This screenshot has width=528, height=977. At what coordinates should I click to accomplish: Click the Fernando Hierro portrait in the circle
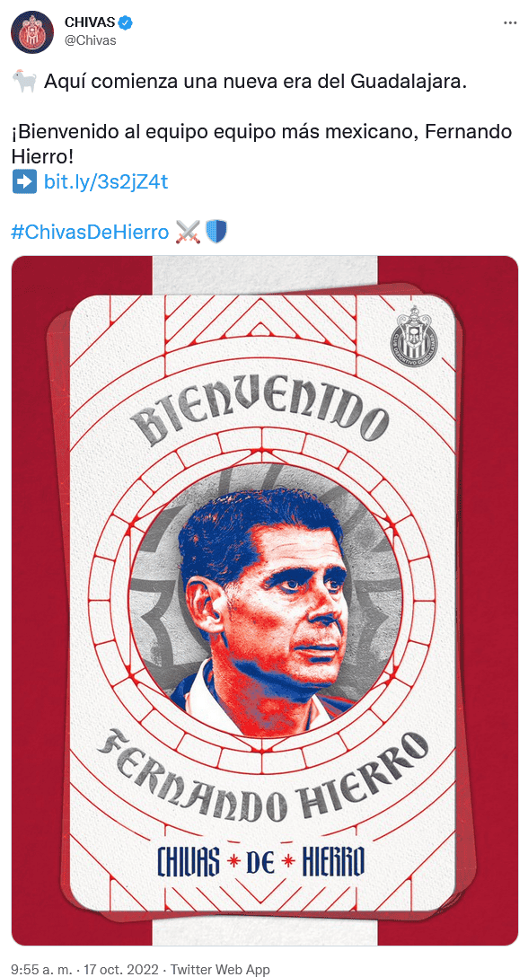[264, 600]
